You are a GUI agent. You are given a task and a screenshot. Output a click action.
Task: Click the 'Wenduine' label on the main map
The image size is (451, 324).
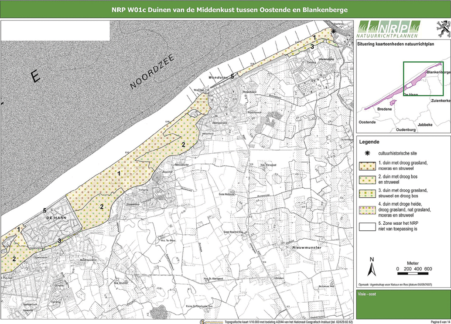[219, 78]
